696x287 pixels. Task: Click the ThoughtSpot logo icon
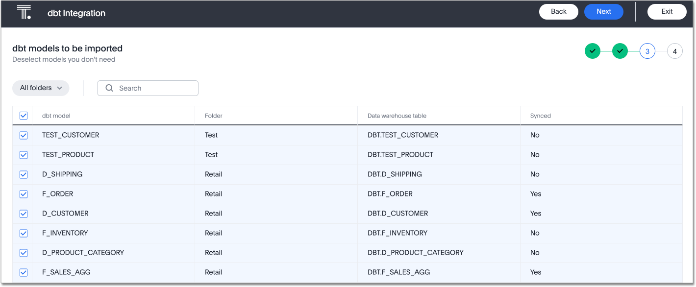24,13
